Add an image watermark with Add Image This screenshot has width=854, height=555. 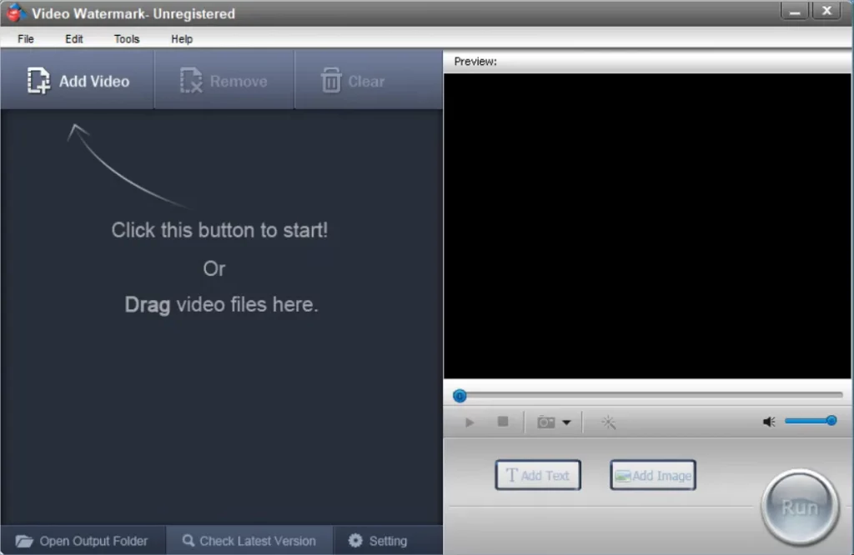click(653, 476)
